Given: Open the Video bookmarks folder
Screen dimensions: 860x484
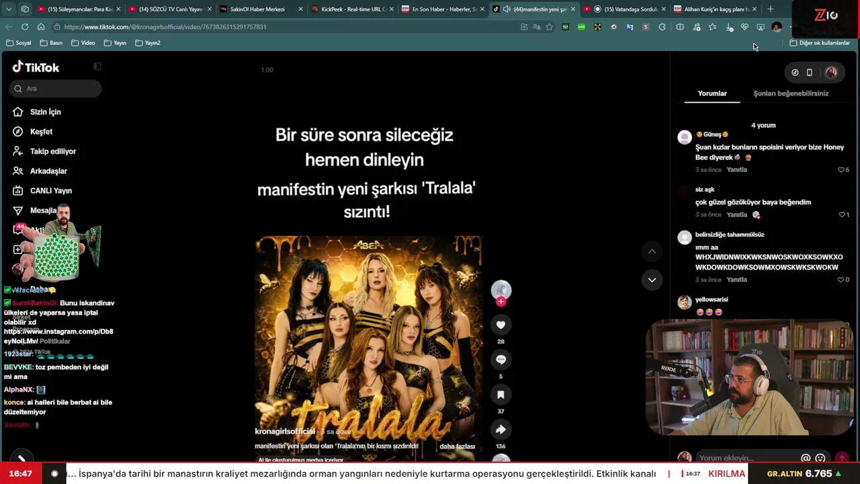Looking at the screenshot, I should pos(83,43).
